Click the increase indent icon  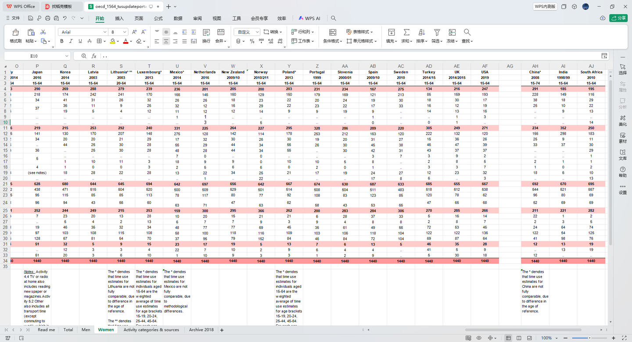[194, 32]
